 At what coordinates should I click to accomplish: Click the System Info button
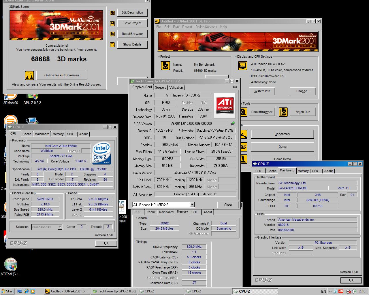click(x=262, y=91)
